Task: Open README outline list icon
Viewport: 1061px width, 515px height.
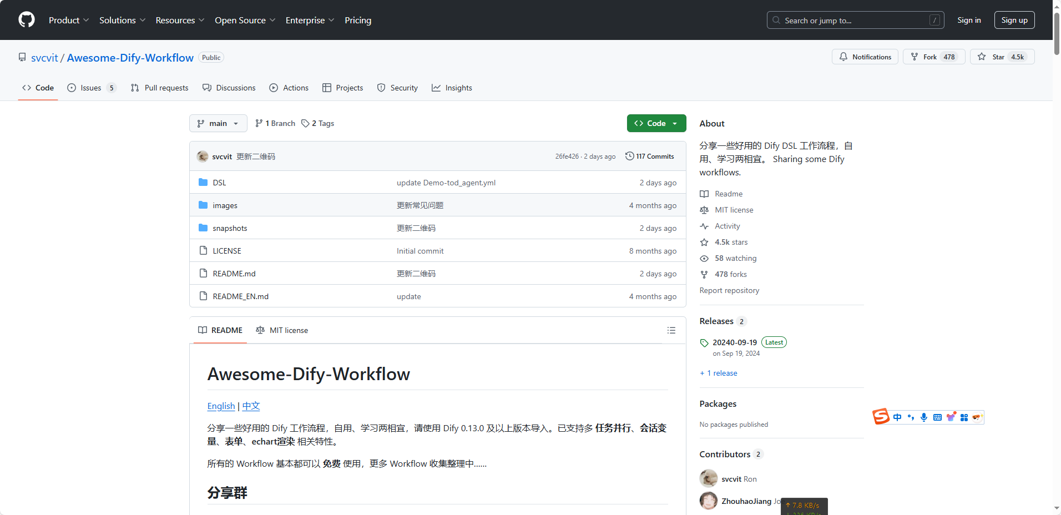Action: coord(671,331)
